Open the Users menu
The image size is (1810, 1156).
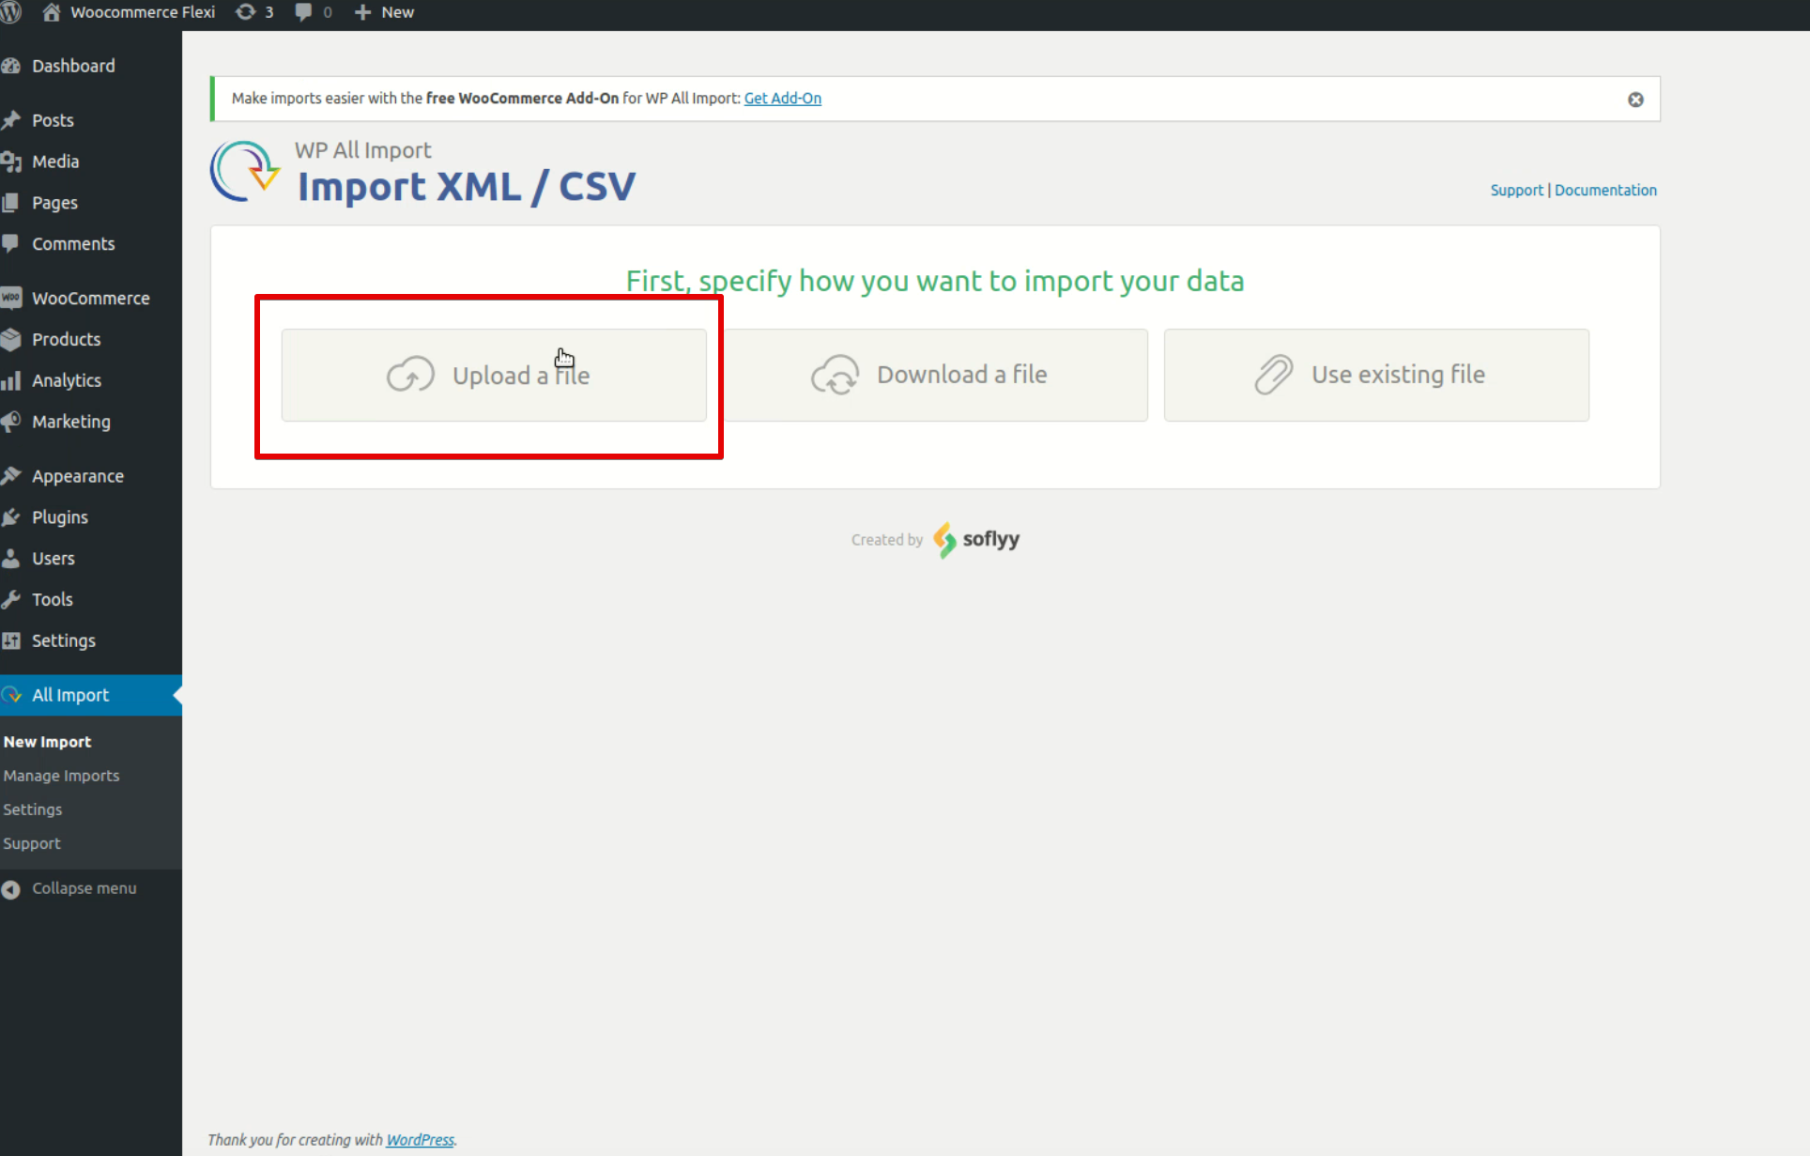click(x=54, y=559)
